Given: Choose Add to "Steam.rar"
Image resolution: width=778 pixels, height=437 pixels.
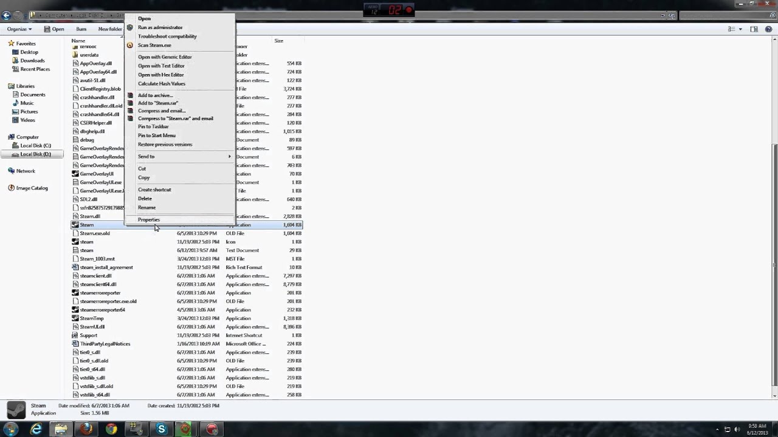Looking at the screenshot, I should (158, 103).
